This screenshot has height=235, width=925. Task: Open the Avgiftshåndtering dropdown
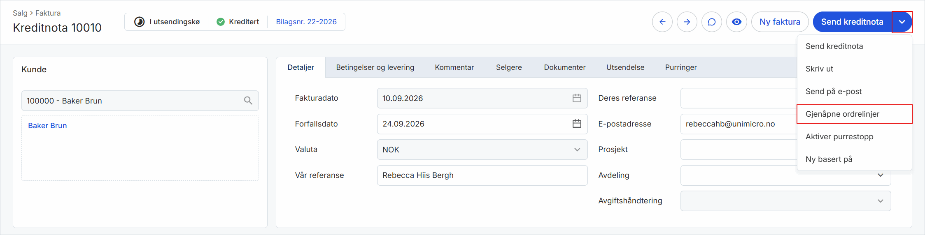785,201
